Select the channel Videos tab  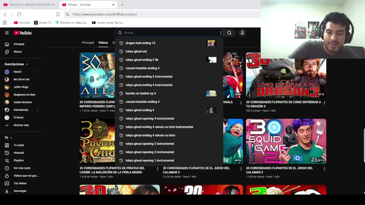[103, 43]
